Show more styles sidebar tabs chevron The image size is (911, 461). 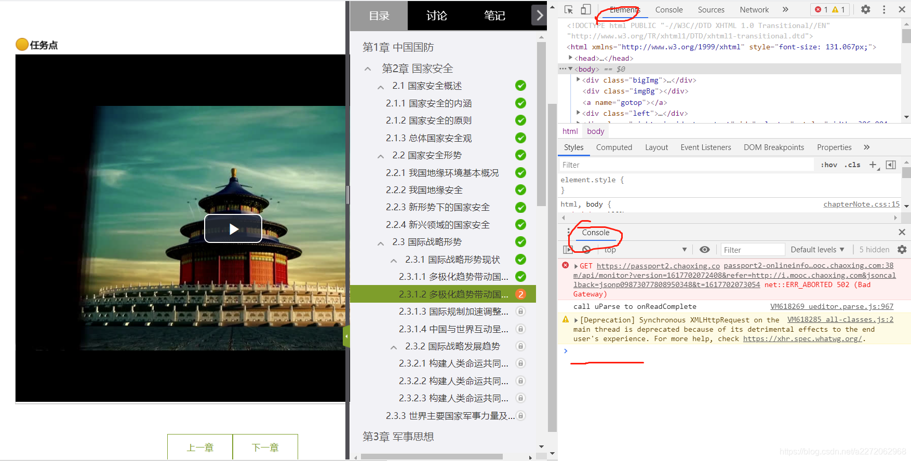click(x=866, y=147)
